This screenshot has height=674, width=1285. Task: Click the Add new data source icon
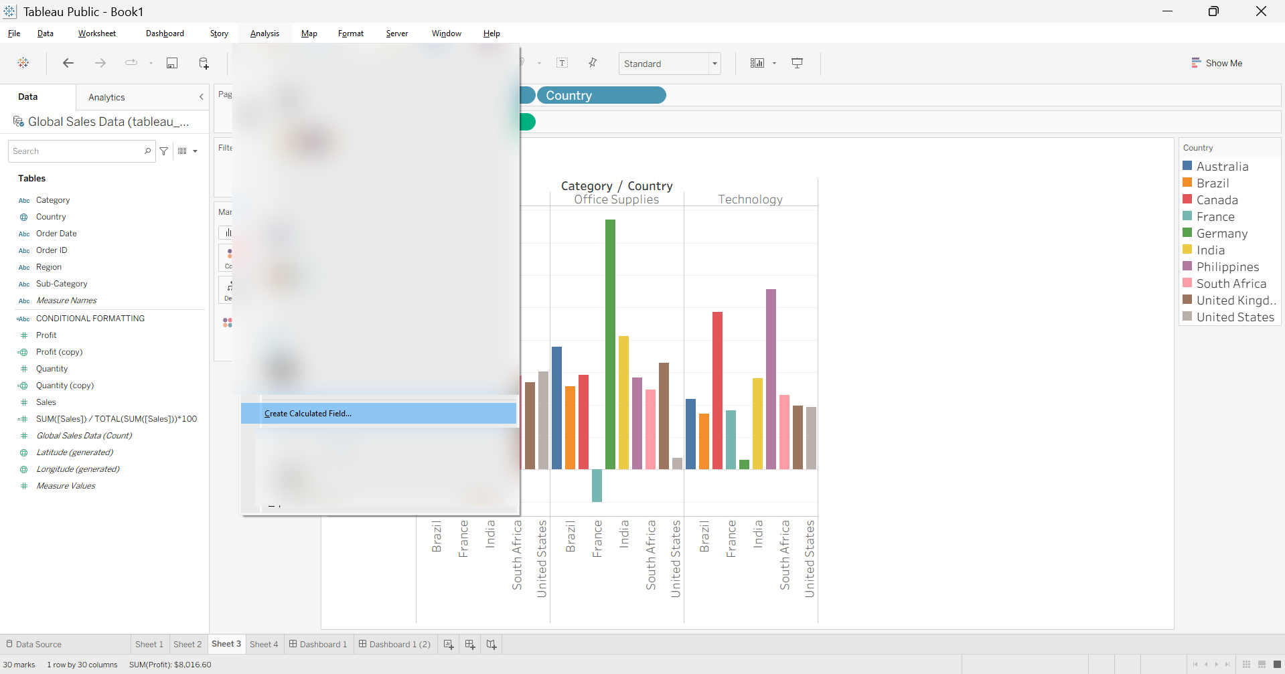(x=204, y=63)
